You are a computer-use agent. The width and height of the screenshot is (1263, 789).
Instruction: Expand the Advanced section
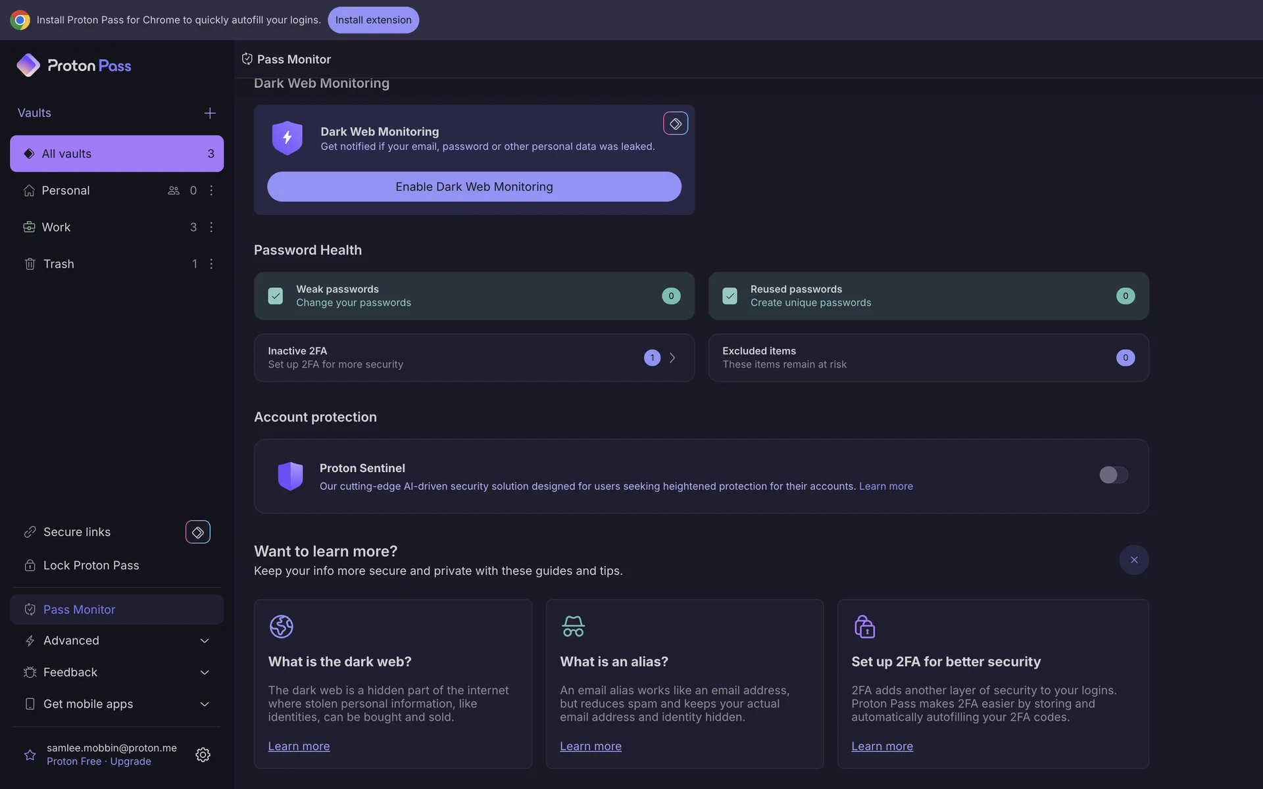pos(116,640)
